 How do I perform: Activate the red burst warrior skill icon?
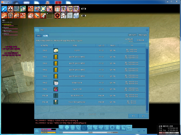[10, 9]
